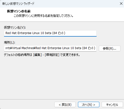This screenshot has width=124, height=109.
Task: Click デフォルトの格納場所は hint text
Action: click(18, 55)
